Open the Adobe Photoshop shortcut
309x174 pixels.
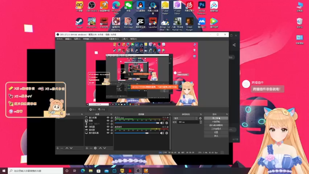(202, 7)
